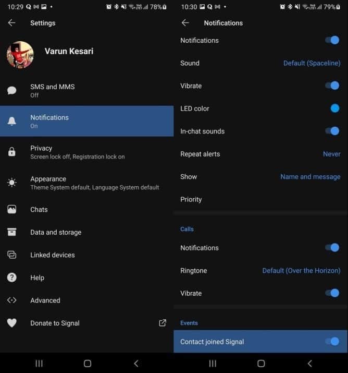Tap the Ringtone label

[193, 270]
